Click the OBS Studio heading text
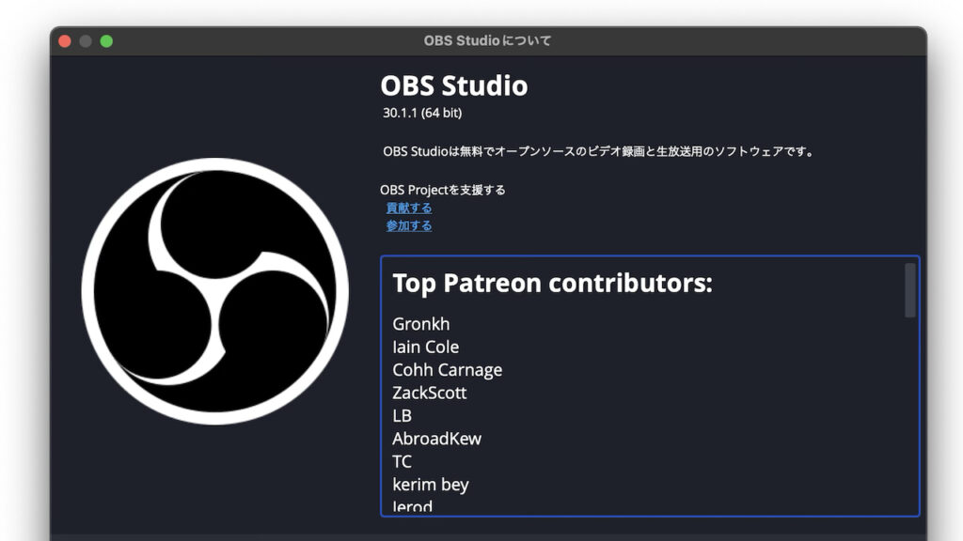 point(454,85)
